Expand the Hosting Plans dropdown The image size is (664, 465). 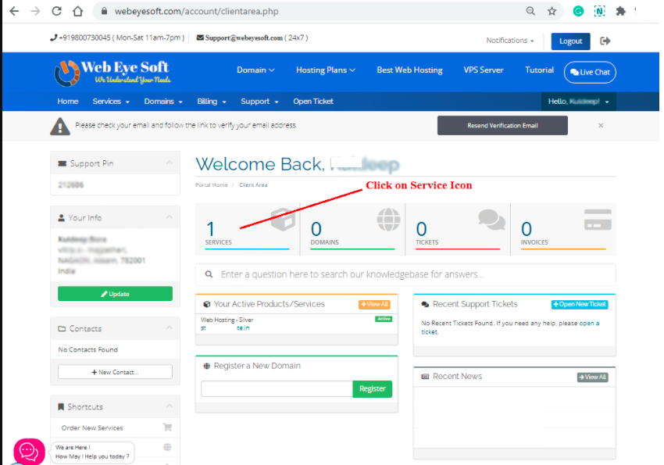tap(325, 70)
